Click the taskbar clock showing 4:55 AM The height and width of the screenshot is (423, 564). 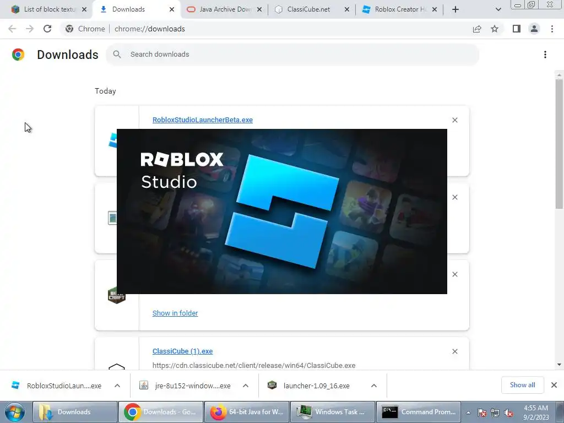[x=536, y=413]
